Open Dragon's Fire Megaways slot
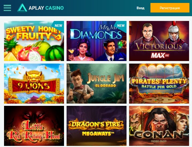 (96, 126)
